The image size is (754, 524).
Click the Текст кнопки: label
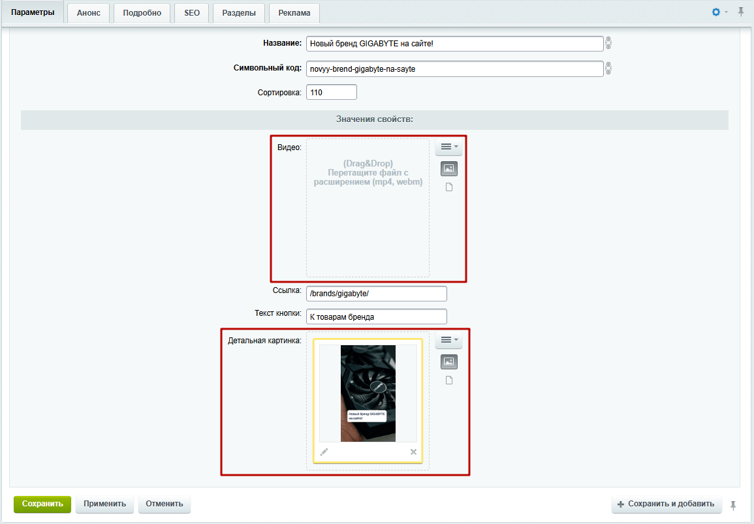[278, 313]
